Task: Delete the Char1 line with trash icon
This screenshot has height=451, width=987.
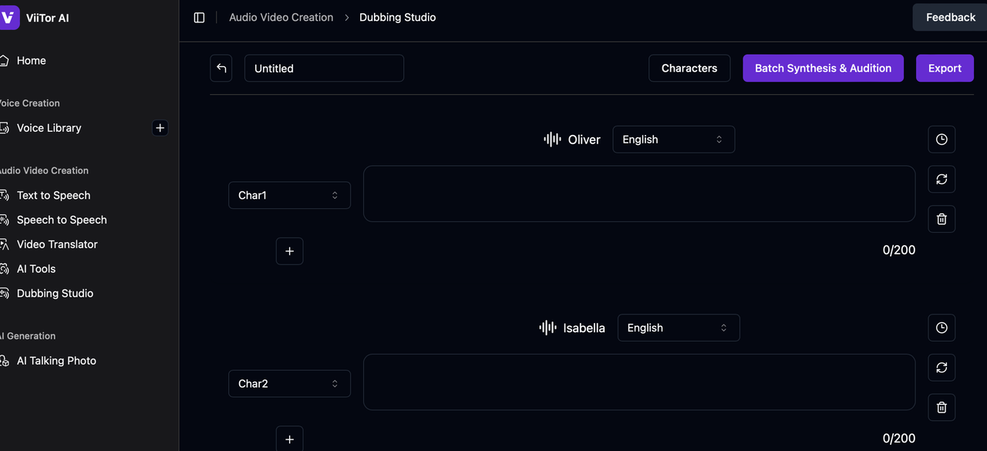Action: coord(942,219)
